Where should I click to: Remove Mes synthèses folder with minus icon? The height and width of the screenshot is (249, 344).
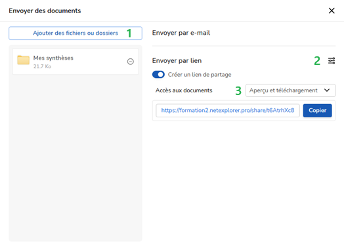pyautogui.click(x=131, y=62)
